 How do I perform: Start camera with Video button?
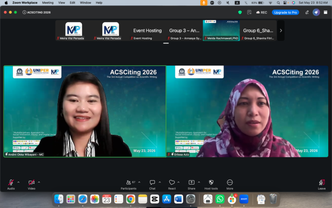[x=31, y=184]
